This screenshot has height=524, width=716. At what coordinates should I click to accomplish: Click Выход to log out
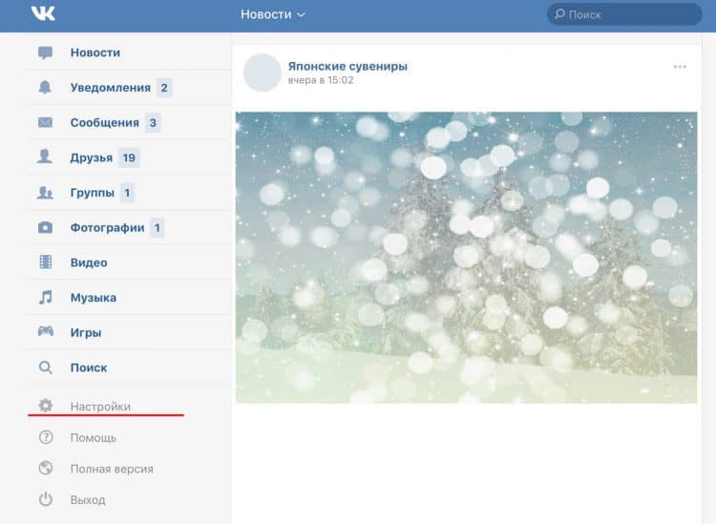88,500
